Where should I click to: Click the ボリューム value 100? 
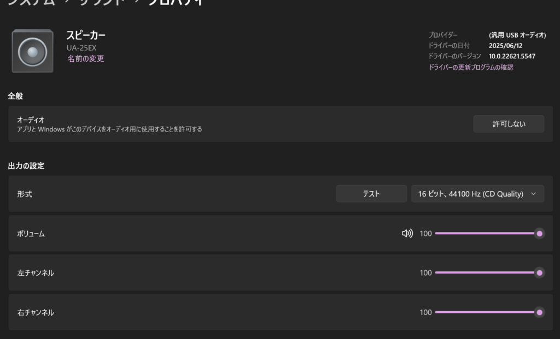[x=425, y=234]
